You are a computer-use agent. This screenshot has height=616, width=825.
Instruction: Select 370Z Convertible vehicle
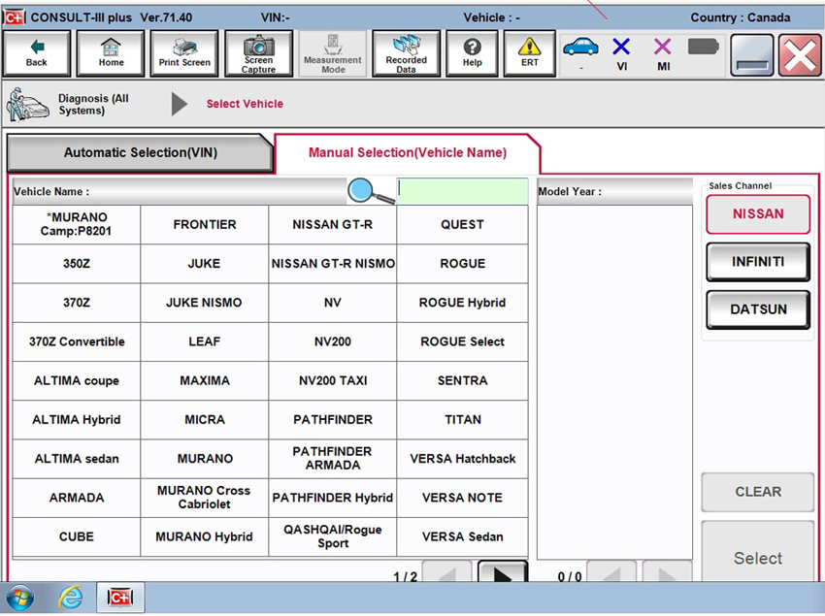[77, 341]
